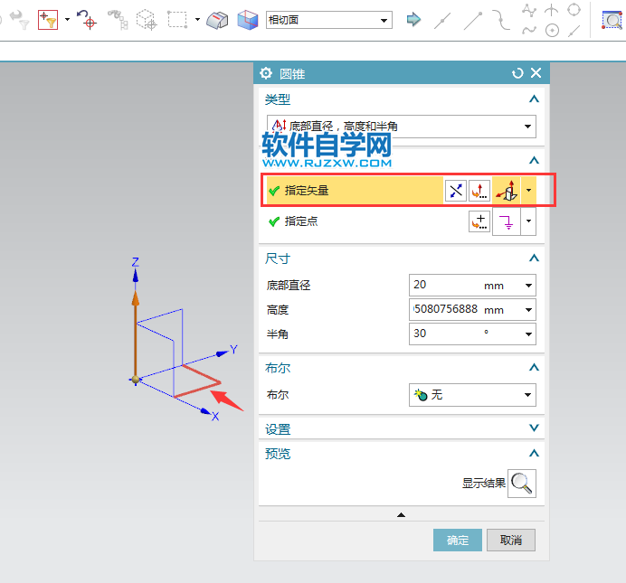Click the 显示结果 magnifier button
Viewport: 626px width, 583px height.
point(522,484)
